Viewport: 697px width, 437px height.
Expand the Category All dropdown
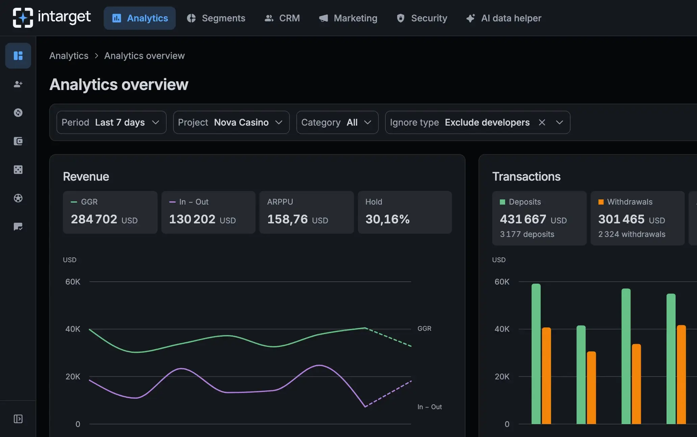337,122
